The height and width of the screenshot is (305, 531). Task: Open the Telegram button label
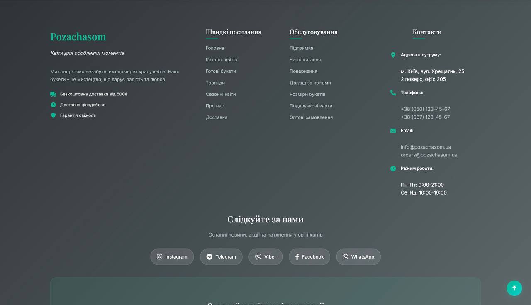click(x=226, y=257)
